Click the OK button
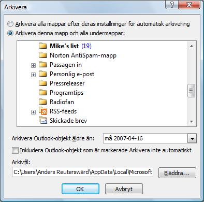This screenshot has width=204, height=202. (80, 189)
